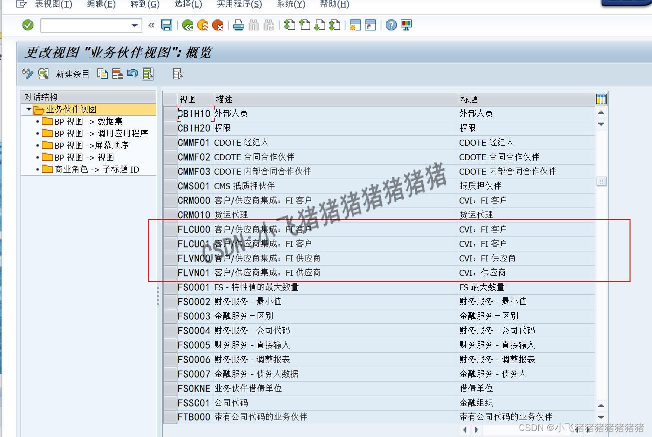Select the BP 视图 ->屏幕顺序 tree node

91,145
